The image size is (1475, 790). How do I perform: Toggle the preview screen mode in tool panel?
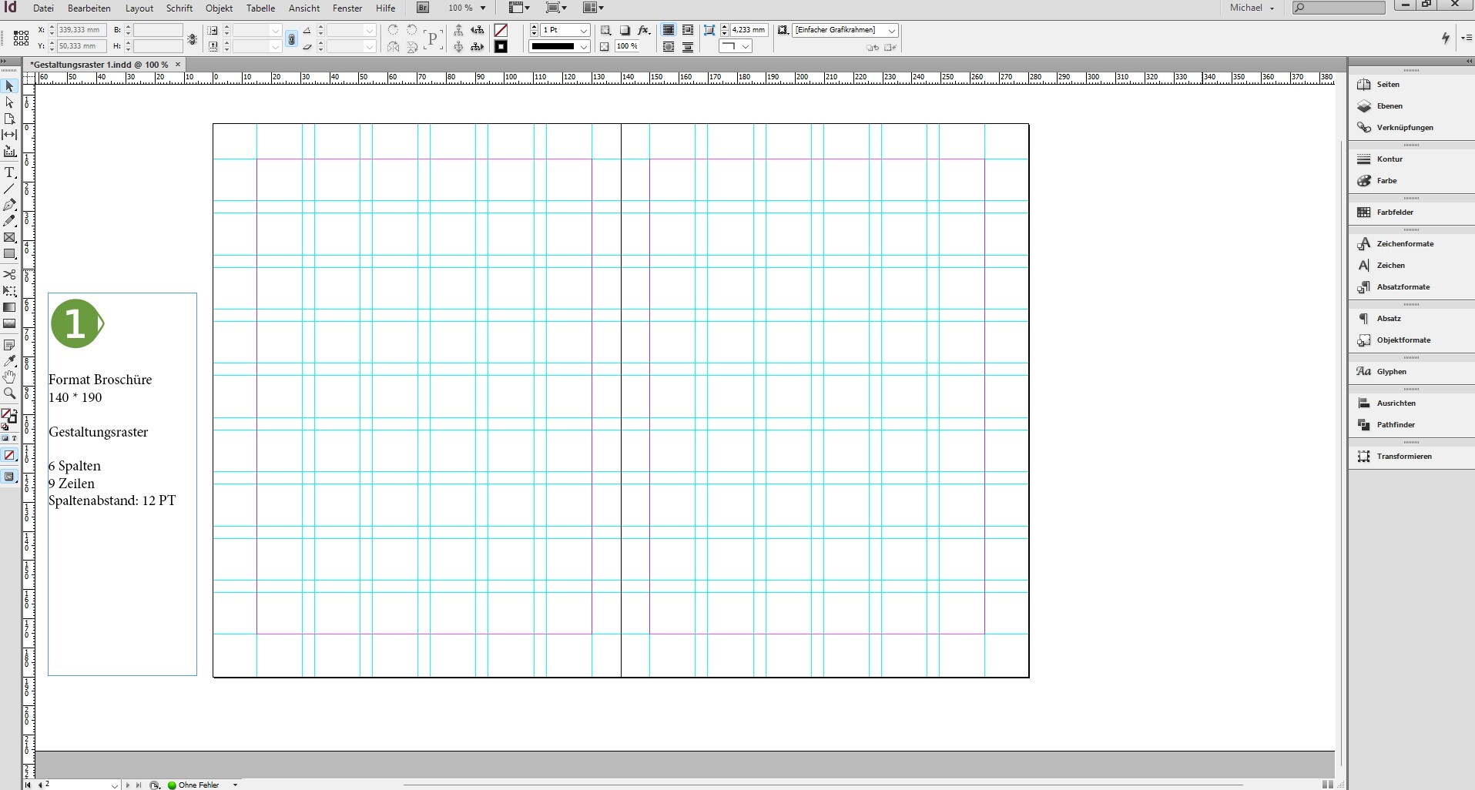coord(9,477)
